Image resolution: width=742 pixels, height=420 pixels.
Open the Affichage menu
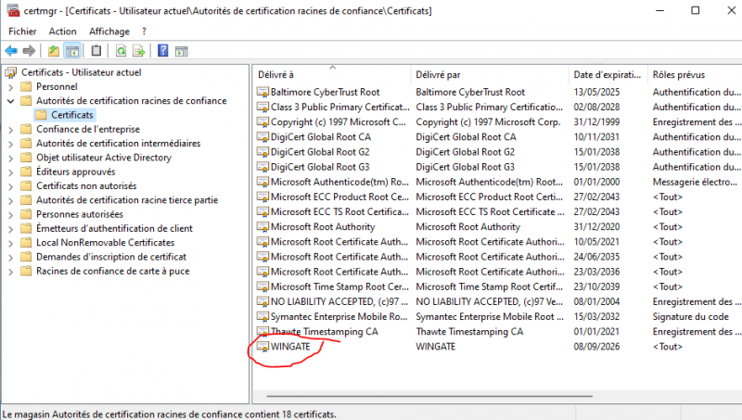point(109,31)
